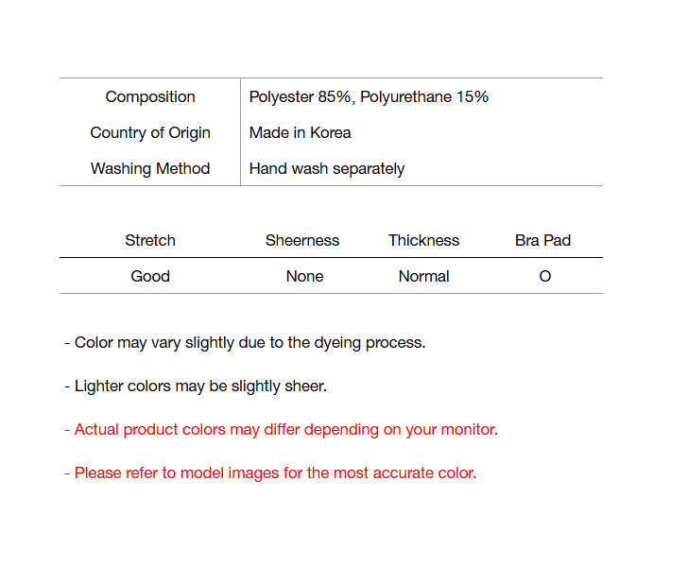The image size is (688, 567).
Task: Click the Stretch column header
Action: [150, 240]
